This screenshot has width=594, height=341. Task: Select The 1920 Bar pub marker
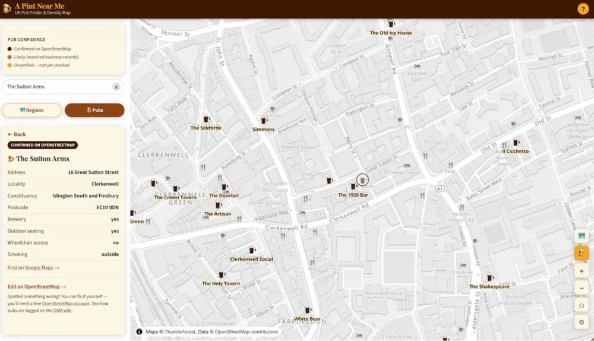pos(353,186)
